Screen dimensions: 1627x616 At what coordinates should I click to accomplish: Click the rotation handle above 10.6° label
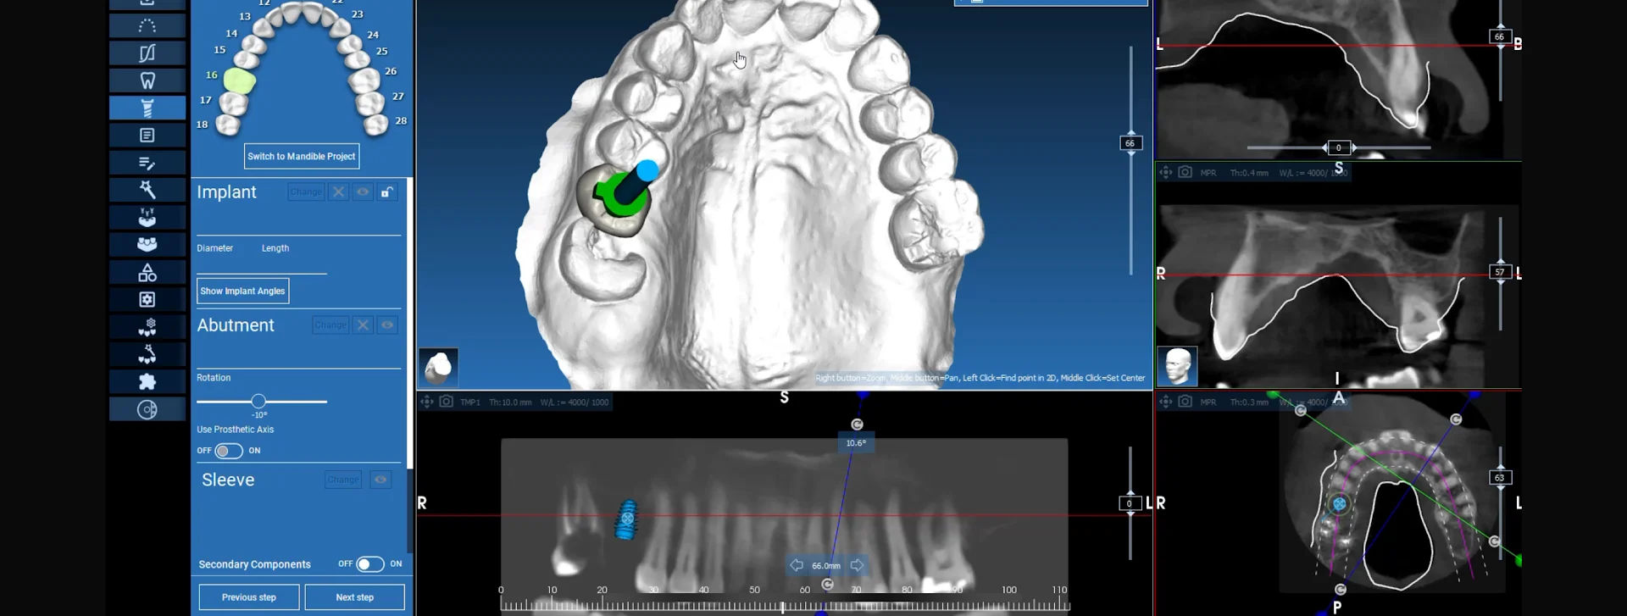click(857, 425)
